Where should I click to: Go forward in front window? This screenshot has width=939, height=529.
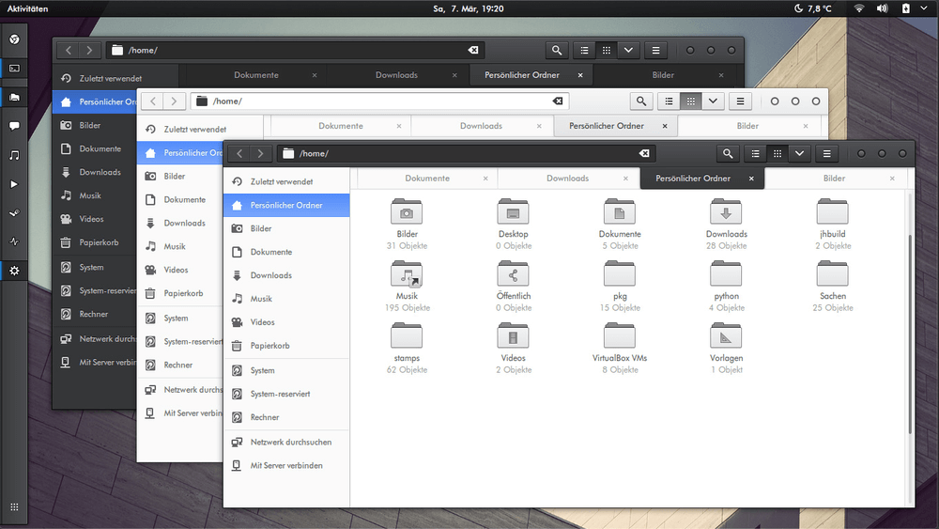coord(260,153)
